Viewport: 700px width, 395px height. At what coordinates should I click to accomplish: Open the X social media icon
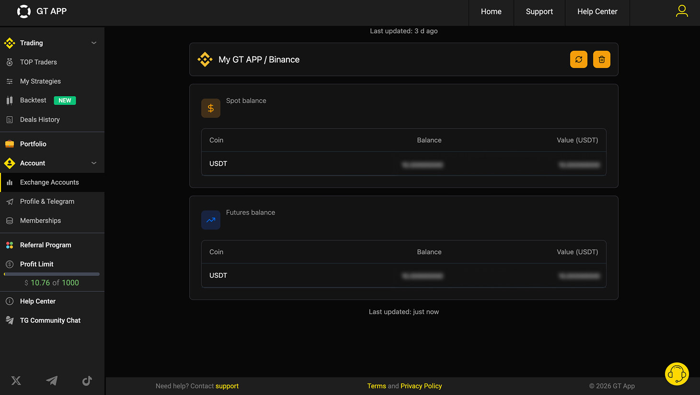(x=16, y=381)
